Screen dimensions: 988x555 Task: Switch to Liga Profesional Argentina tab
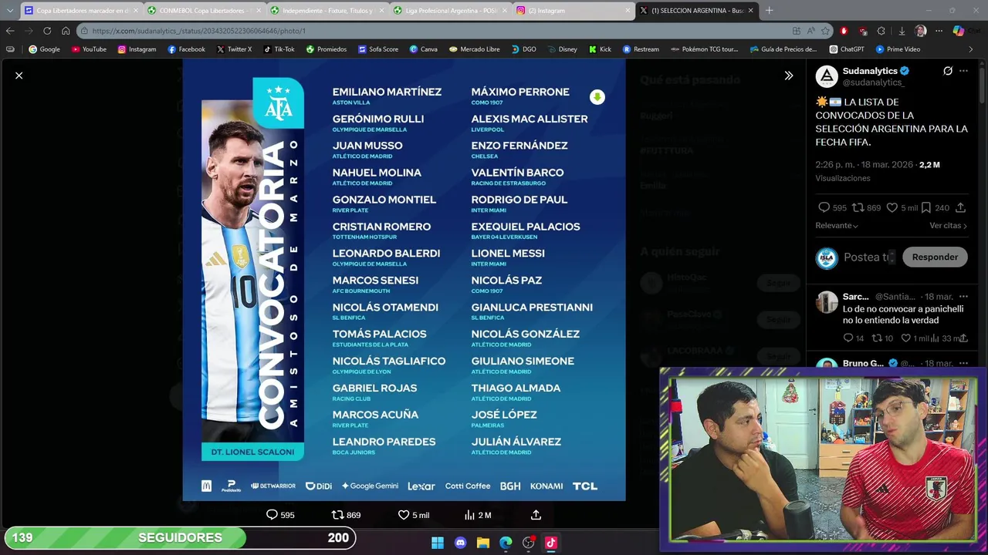pyautogui.click(x=448, y=11)
